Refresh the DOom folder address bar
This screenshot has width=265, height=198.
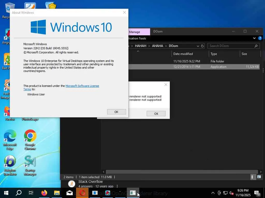click(202, 46)
